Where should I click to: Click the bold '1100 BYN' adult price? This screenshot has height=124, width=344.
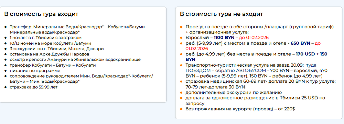coord(224,37)
